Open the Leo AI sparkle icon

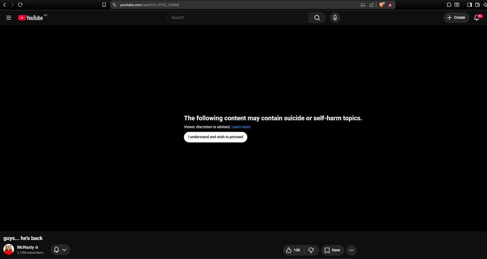[x=485, y=4]
